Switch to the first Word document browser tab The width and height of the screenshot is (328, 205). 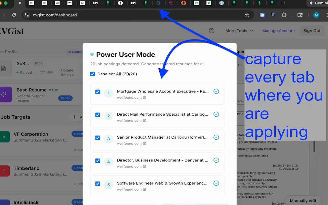(x=32, y=3)
